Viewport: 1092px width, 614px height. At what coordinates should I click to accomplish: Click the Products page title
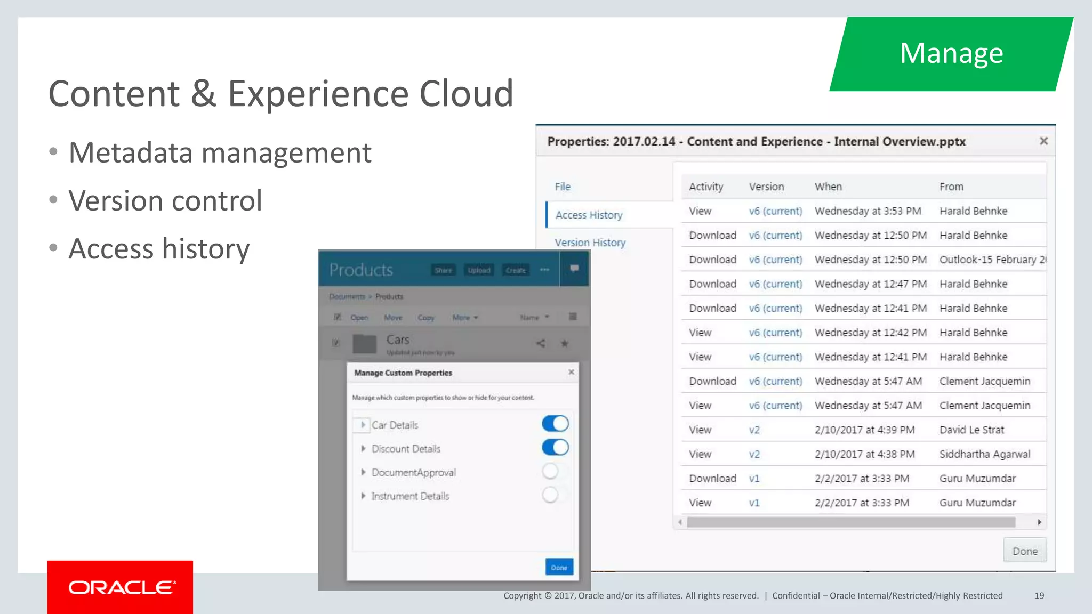tap(361, 270)
